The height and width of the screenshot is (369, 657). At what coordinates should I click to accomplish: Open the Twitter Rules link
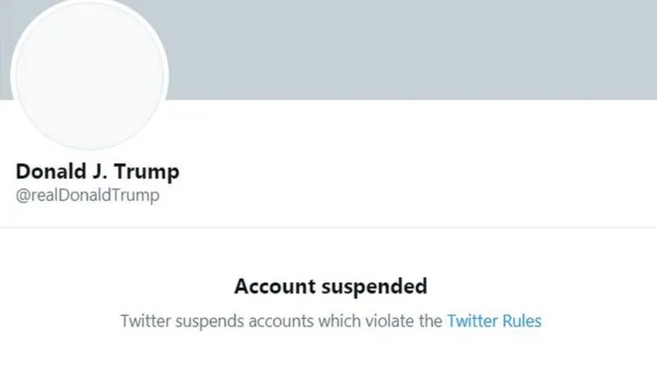494,320
